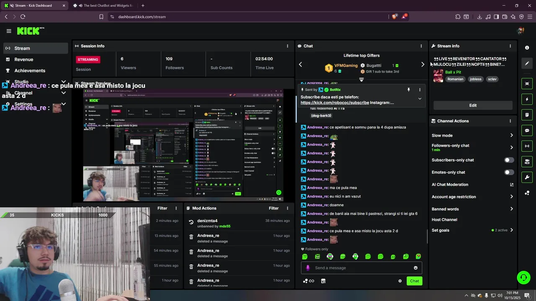Viewport: 536px width, 301px height.
Task: Open the Chat panel three-dot menu
Action: (421, 46)
